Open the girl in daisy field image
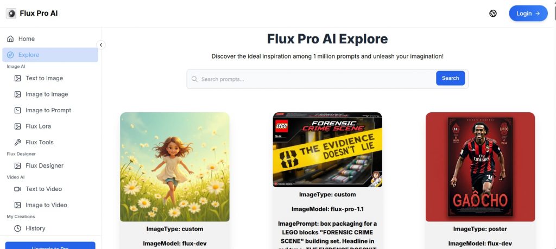 [x=174, y=167]
